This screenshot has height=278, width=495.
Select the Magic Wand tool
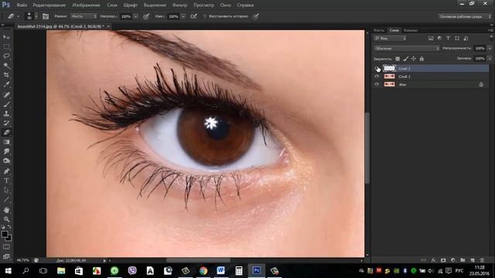point(6,66)
